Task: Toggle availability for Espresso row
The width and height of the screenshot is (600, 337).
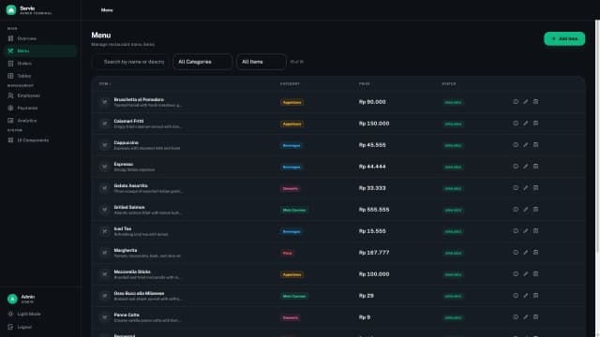Action: tap(516, 167)
